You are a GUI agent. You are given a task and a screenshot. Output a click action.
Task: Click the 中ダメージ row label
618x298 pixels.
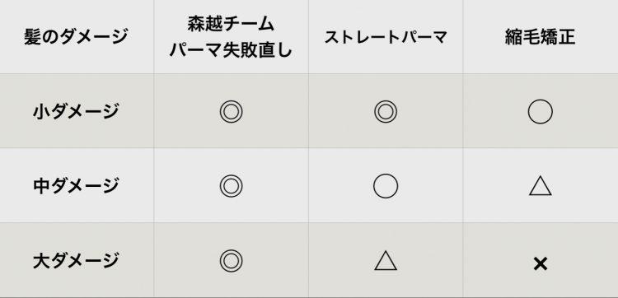tap(76, 186)
